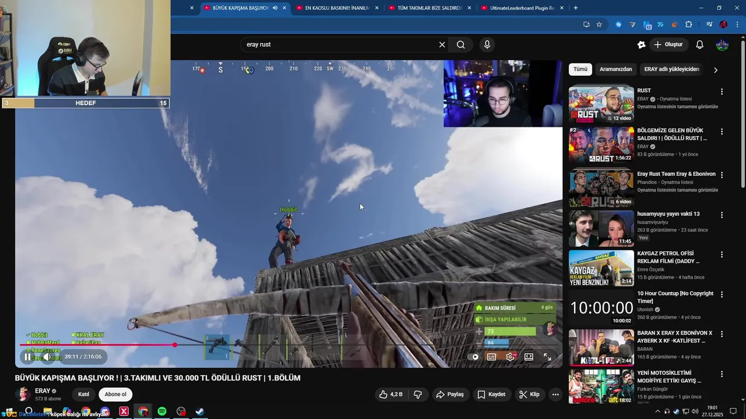This screenshot has width=746, height=419.
Task: Select the Tümü filter chip
Action: pos(580,69)
